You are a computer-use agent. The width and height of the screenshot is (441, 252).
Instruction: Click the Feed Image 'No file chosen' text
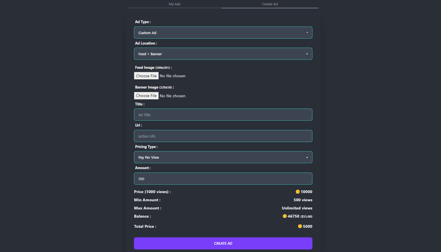(x=173, y=76)
